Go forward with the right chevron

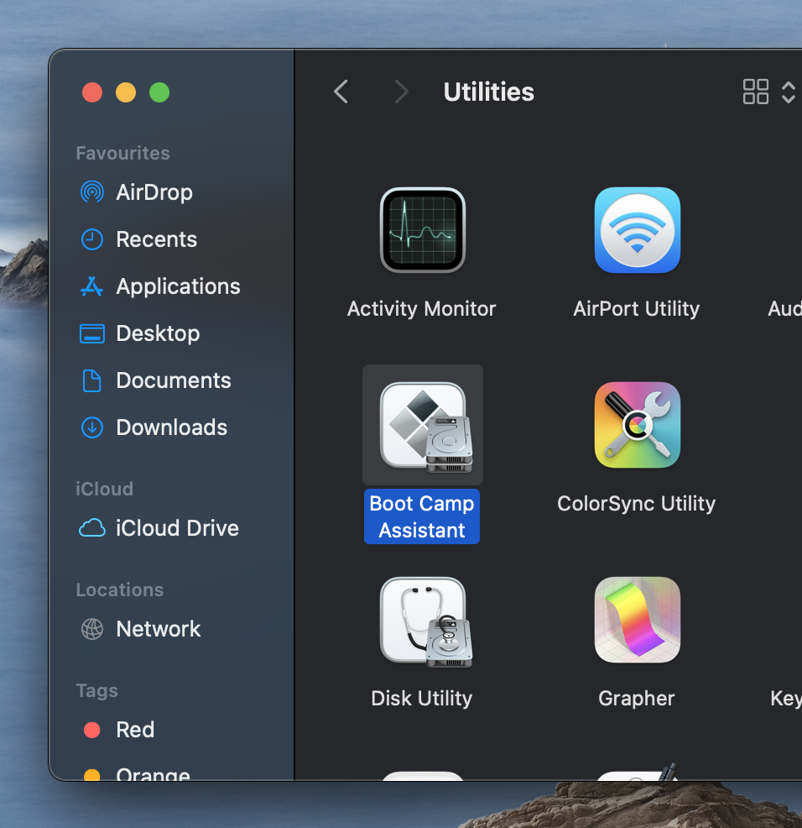[402, 92]
